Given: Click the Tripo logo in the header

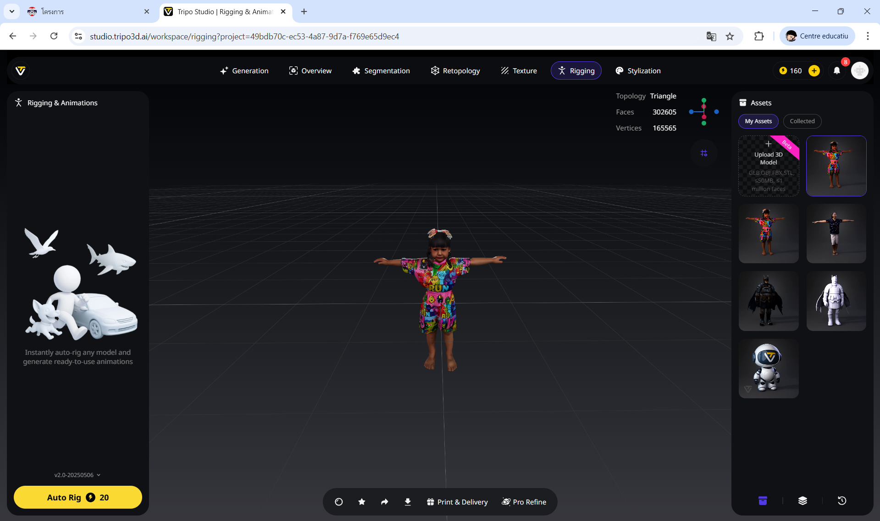Looking at the screenshot, I should tap(21, 71).
